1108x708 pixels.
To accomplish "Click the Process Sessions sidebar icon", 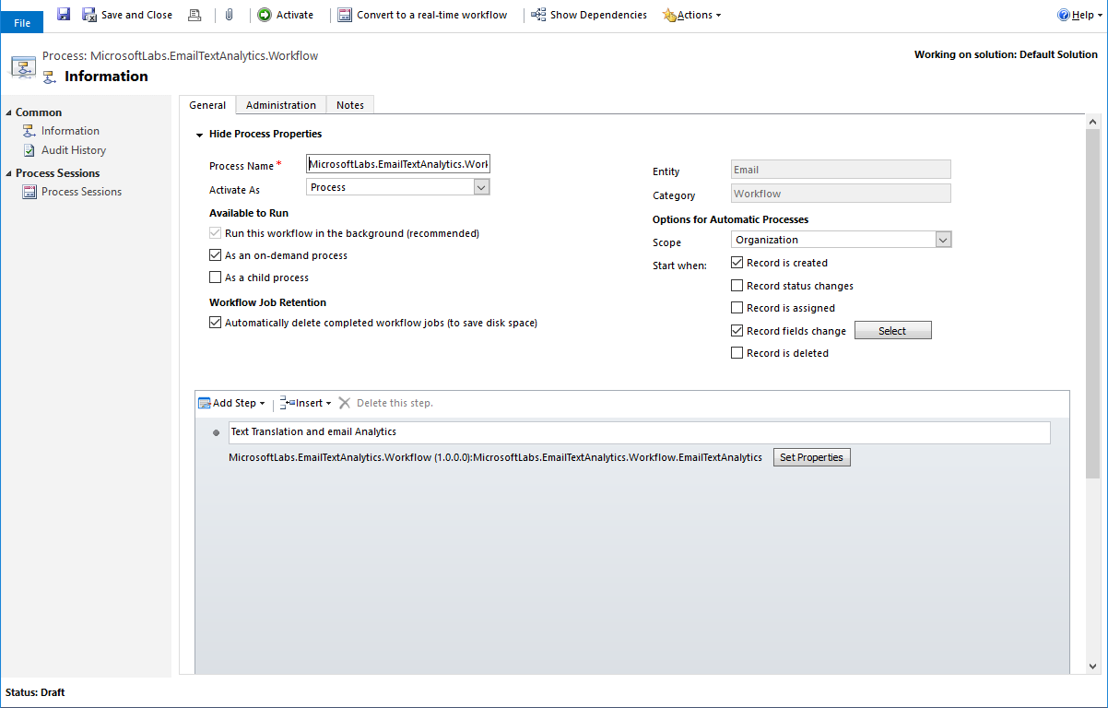I will (29, 192).
